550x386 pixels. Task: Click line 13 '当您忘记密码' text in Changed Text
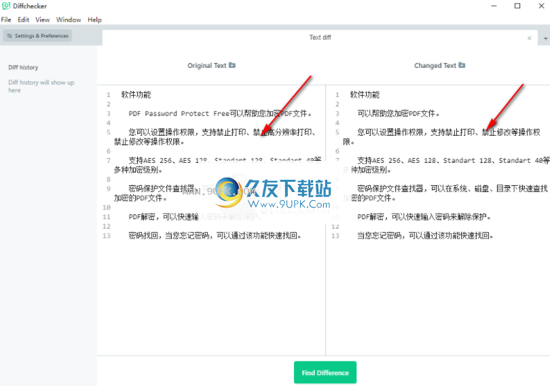426,235
